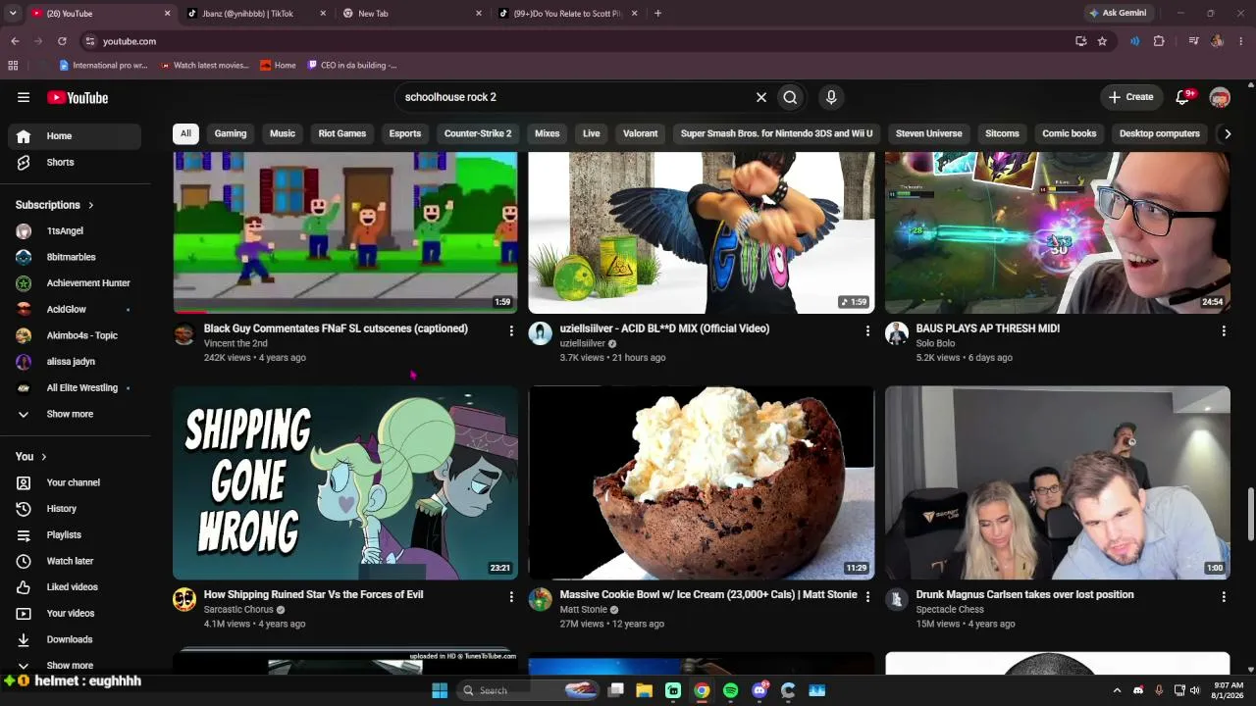Open options menu for Black Guy Commentates video
This screenshot has width=1256, height=706.
pos(511,331)
